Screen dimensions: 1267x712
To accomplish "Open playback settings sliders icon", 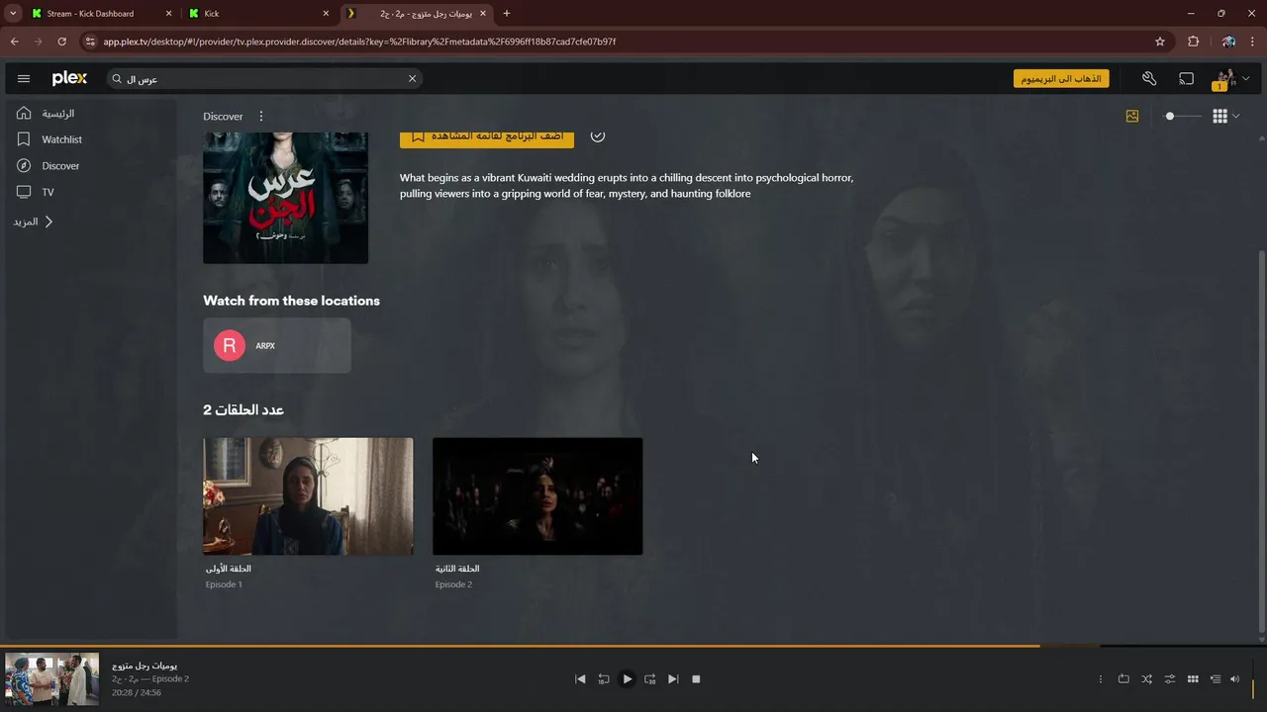I will click(x=1170, y=679).
